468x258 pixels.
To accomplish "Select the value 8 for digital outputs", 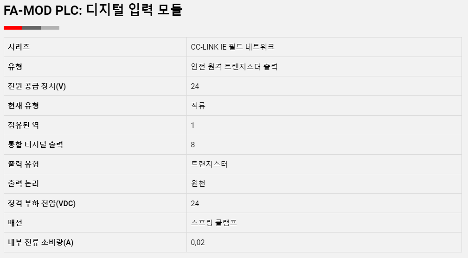I will pyautogui.click(x=193, y=145).
